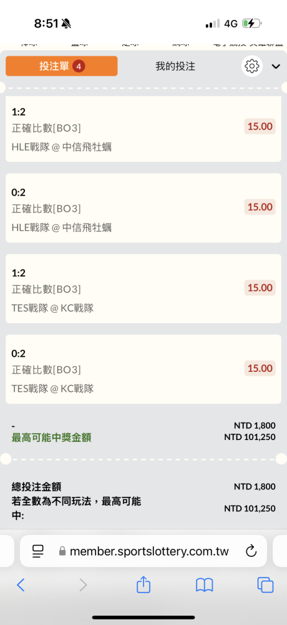
Task: Tap 15.00 odds on TES 0:2 bet
Action: coord(260,368)
